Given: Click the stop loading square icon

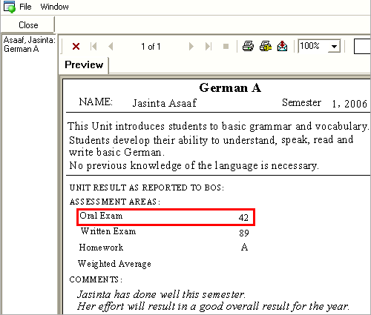Looking at the screenshot, I should click(x=226, y=47).
